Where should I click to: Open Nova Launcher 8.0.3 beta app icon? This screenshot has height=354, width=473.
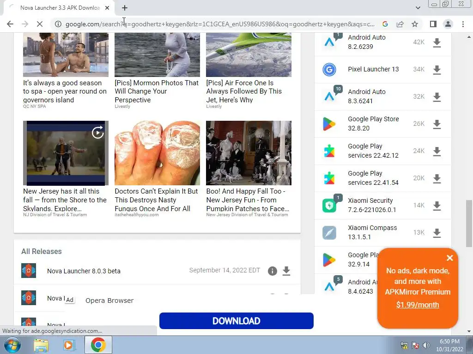tap(29, 271)
